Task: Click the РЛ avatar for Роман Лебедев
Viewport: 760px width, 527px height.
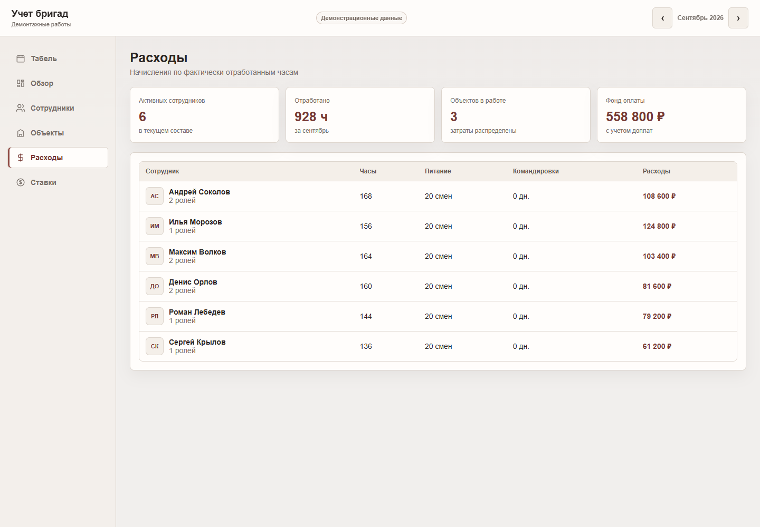Action: click(x=155, y=316)
